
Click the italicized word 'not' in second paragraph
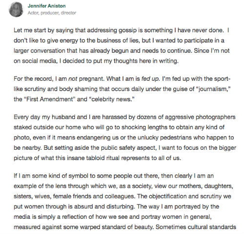73,79
